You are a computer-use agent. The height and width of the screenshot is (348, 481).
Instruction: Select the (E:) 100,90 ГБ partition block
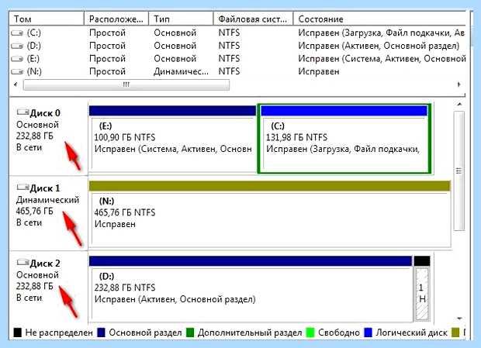pos(173,138)
